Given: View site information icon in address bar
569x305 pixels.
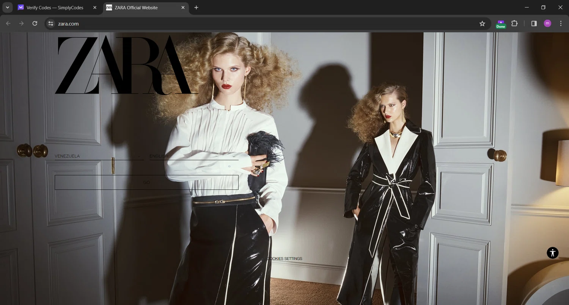Looking at the screenshot, I should (50, 23).
